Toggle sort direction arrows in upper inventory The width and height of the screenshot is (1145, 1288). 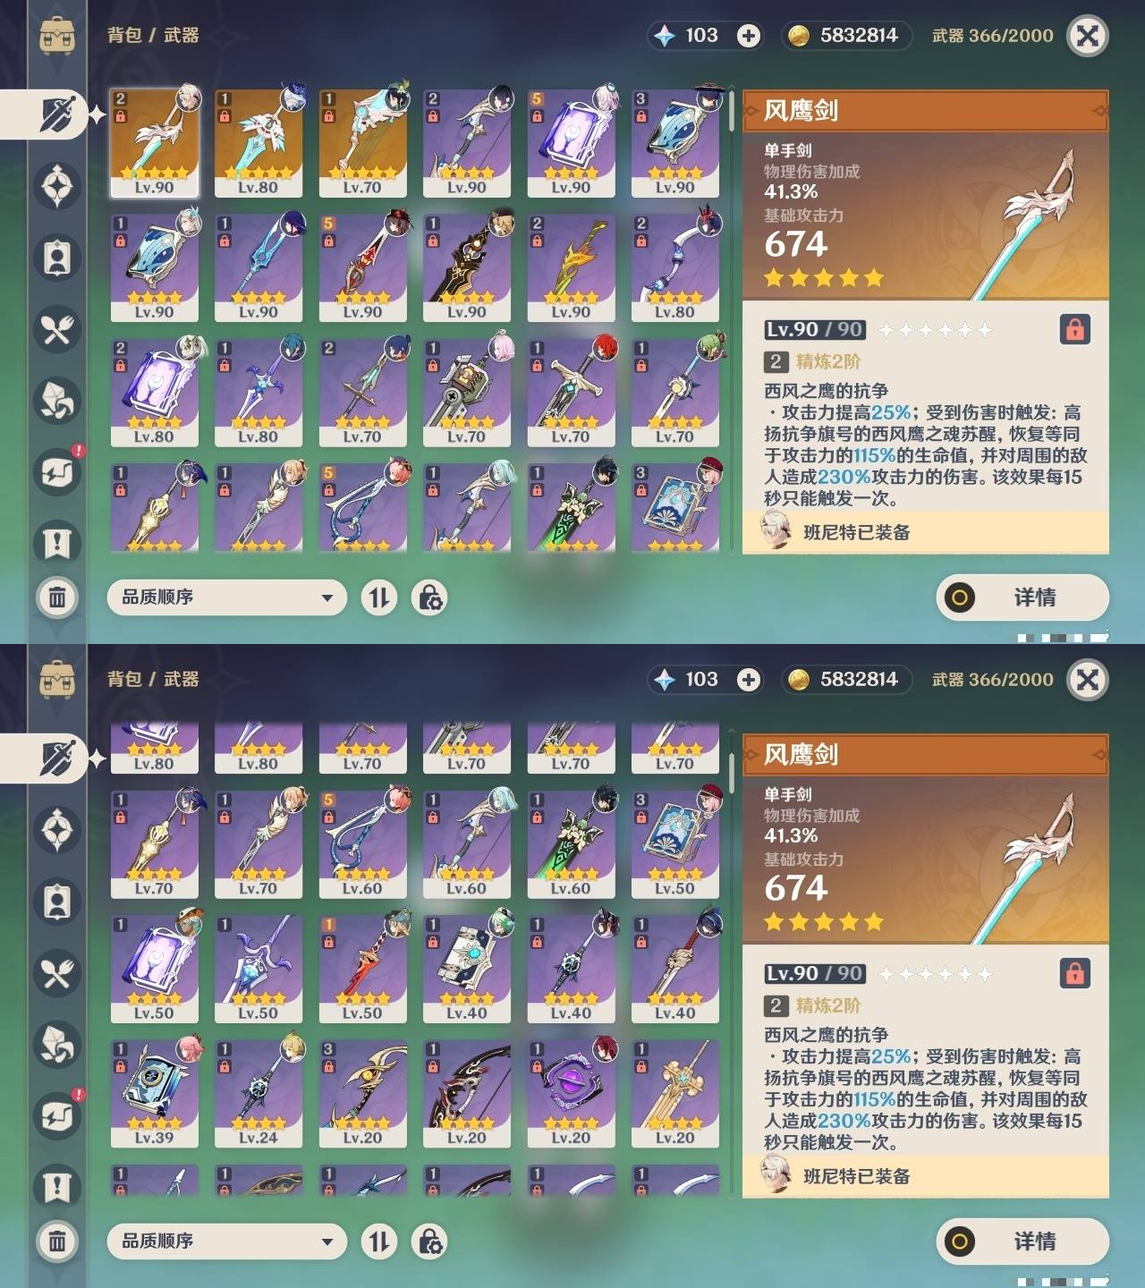379,597
